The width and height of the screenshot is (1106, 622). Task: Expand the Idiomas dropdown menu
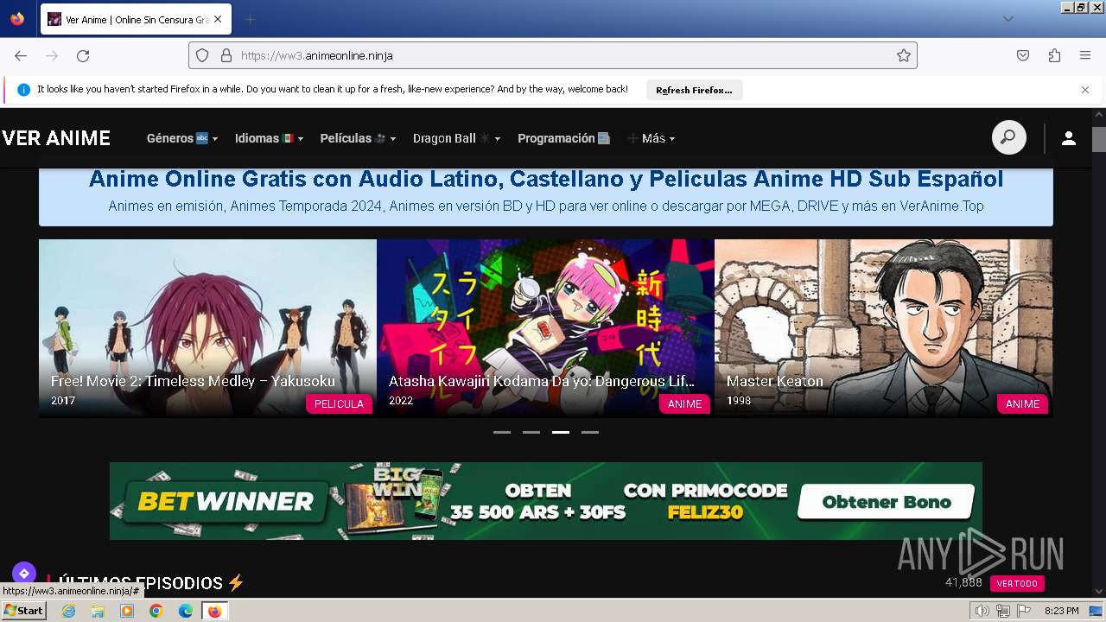click(x=268, y=138)
